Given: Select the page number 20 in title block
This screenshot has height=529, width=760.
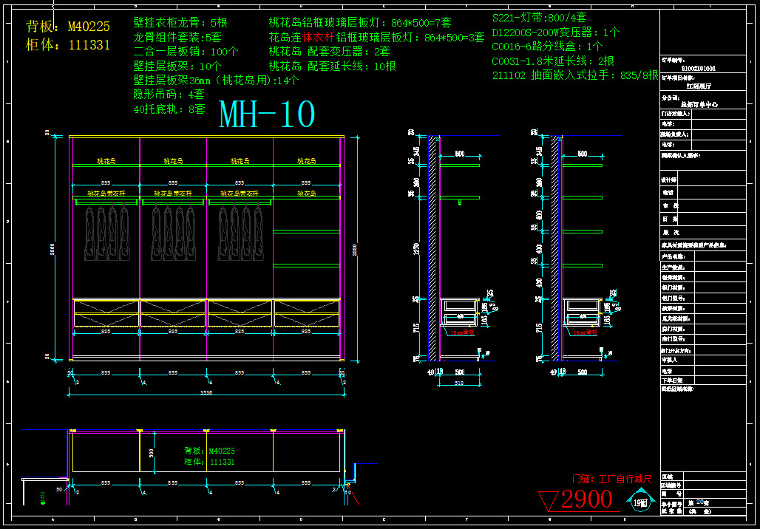Looking at the screenshot, I should pos(700,502).
